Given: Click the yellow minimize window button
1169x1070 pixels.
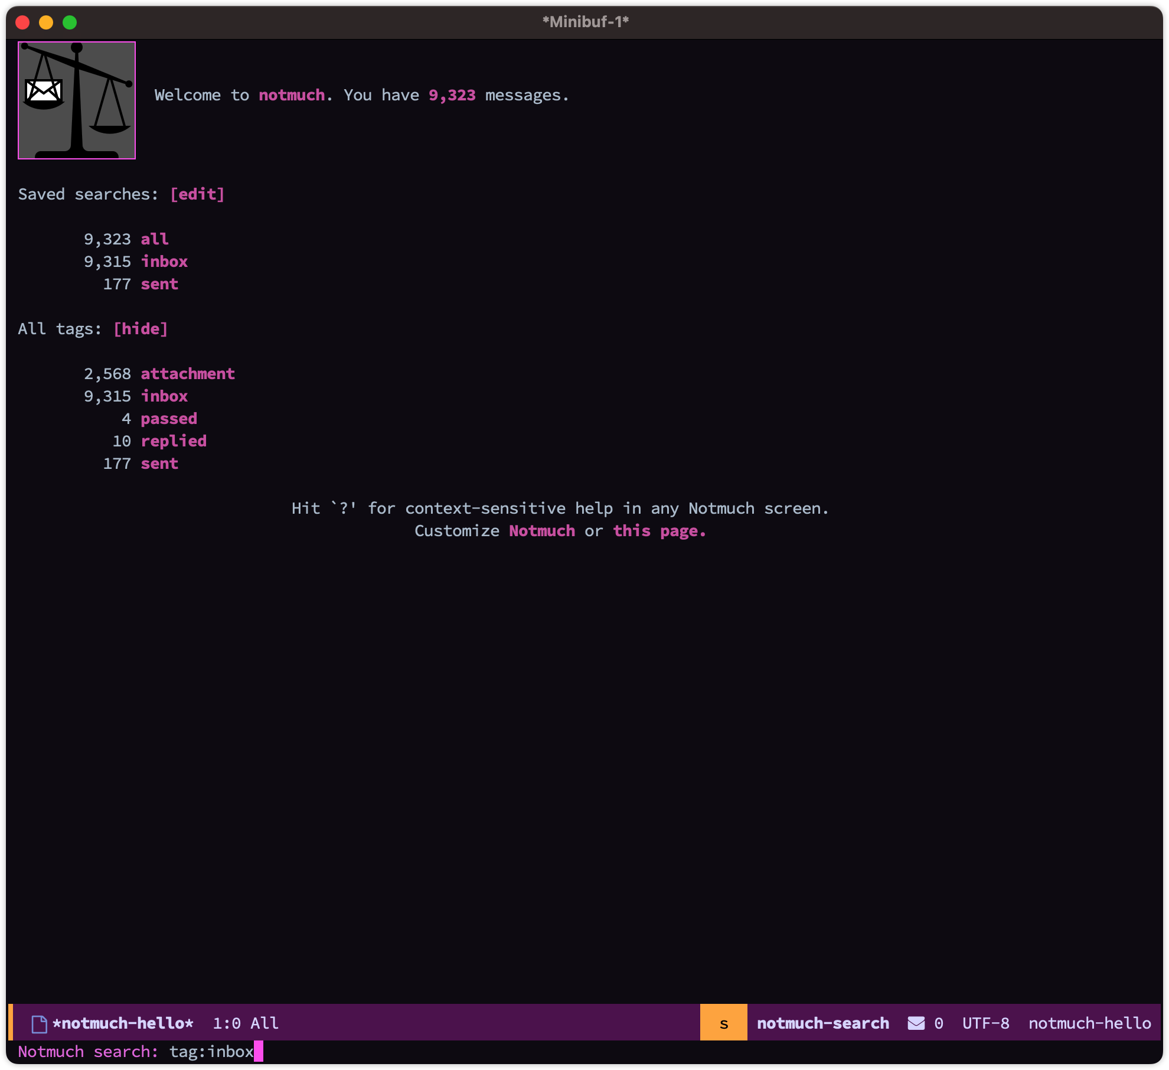Looking at the screenshot, I should [46, 22].
